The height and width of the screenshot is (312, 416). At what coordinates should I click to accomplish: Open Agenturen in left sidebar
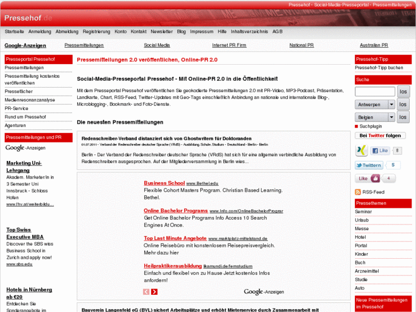[x=15, y=125]
